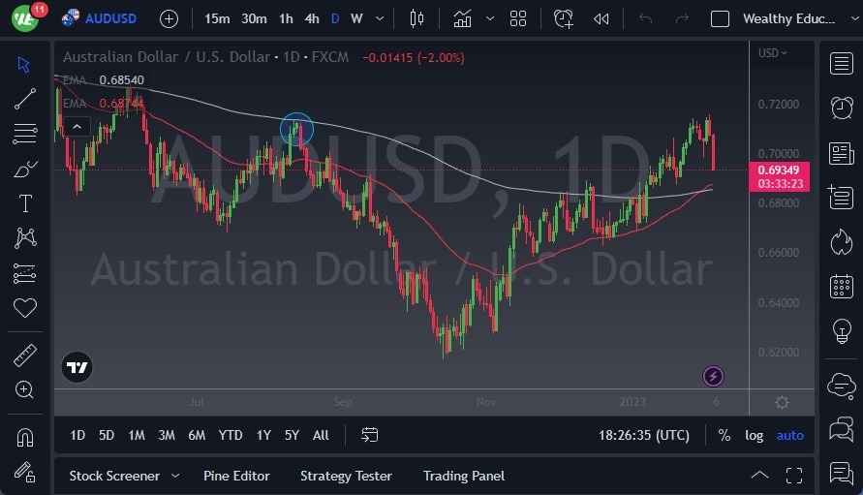The width and height of the screenshot is (863, 495).
Task: Open the ideas lightbulb panel
Action: pos(842,331)
